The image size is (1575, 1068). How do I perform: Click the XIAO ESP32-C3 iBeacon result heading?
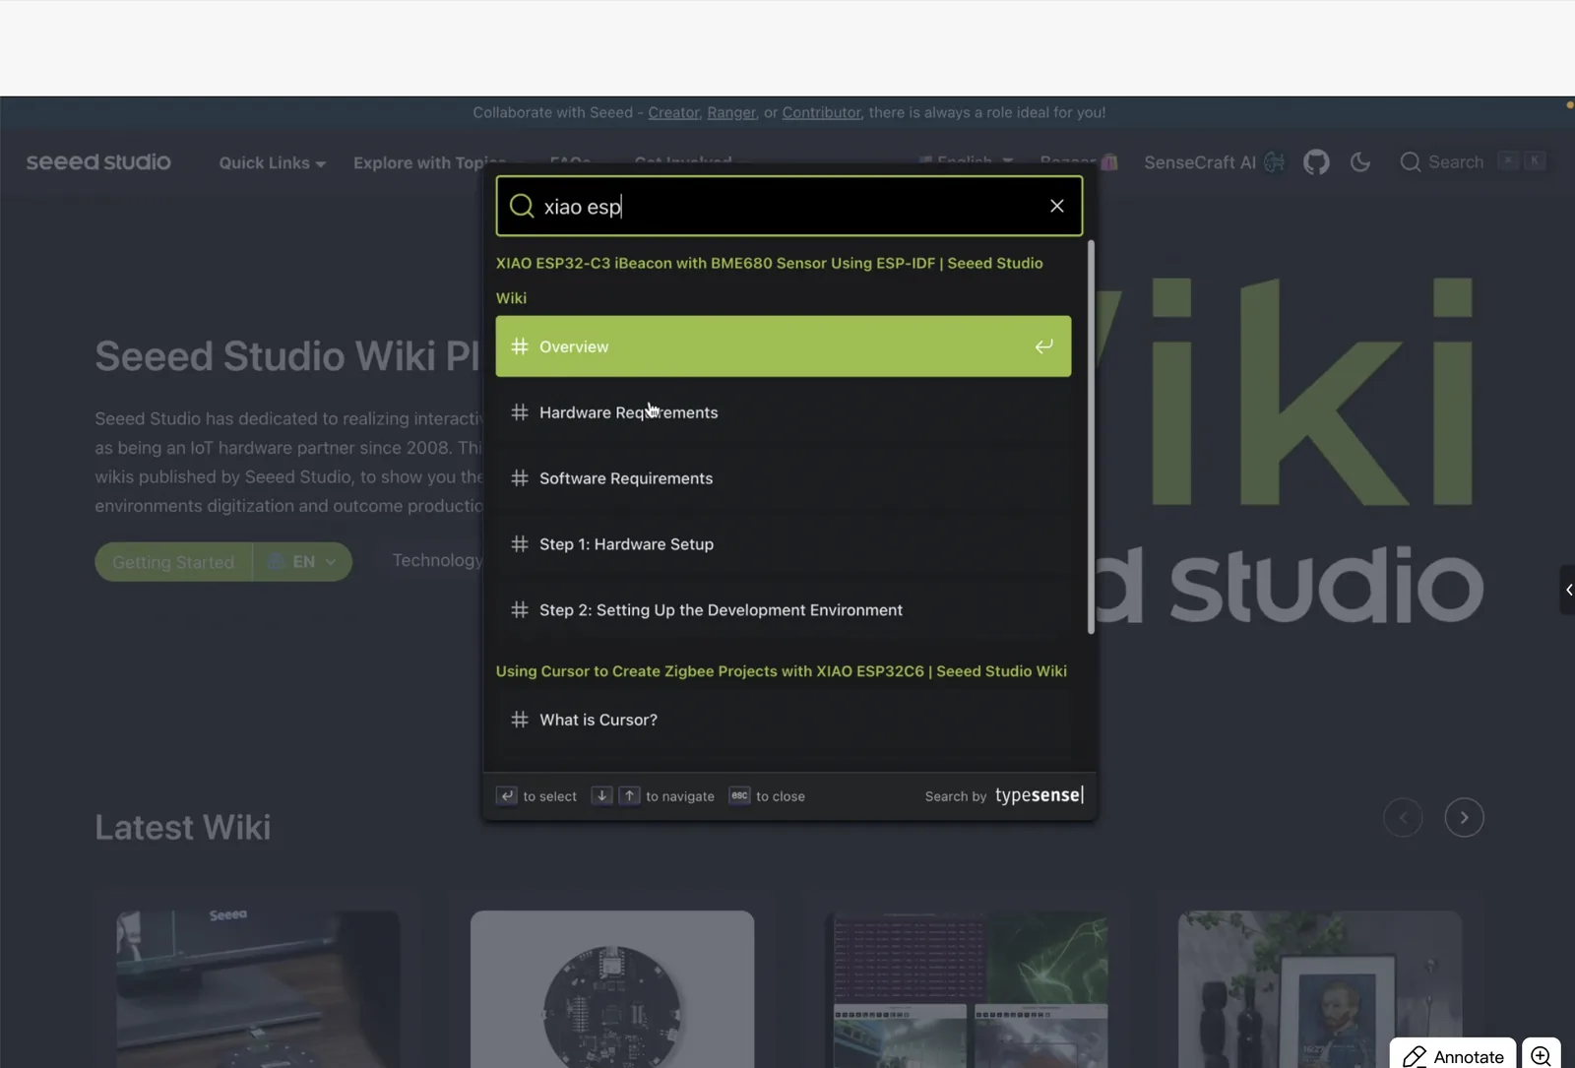770,281
